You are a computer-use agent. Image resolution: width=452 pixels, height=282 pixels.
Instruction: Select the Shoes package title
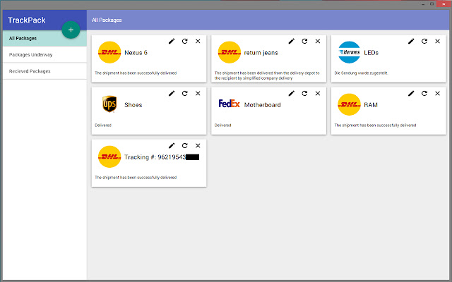pyautogui.click(x=133, y=105)
